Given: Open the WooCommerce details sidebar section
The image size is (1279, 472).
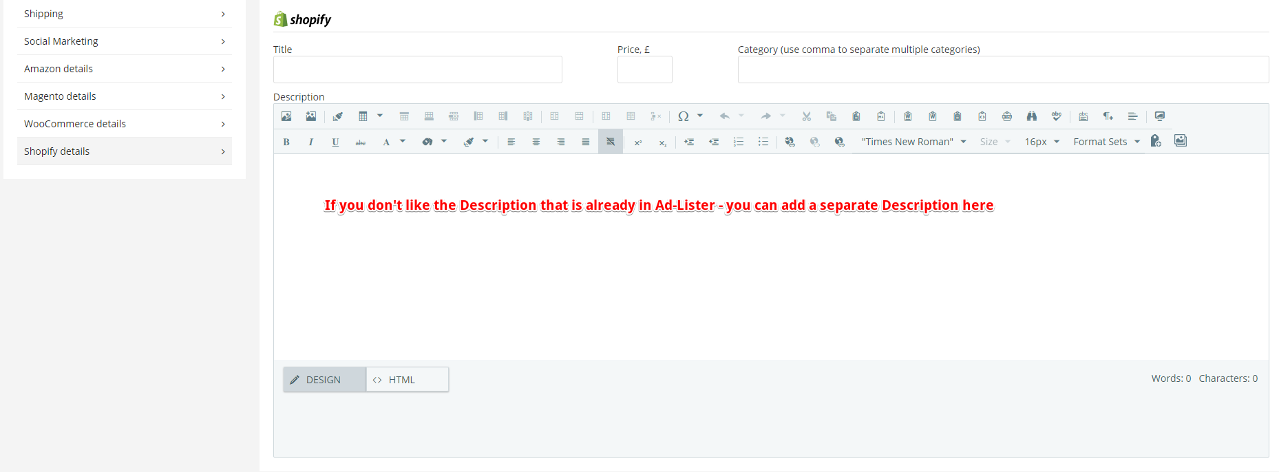Looking at the screenshot, I should [125, 124].
